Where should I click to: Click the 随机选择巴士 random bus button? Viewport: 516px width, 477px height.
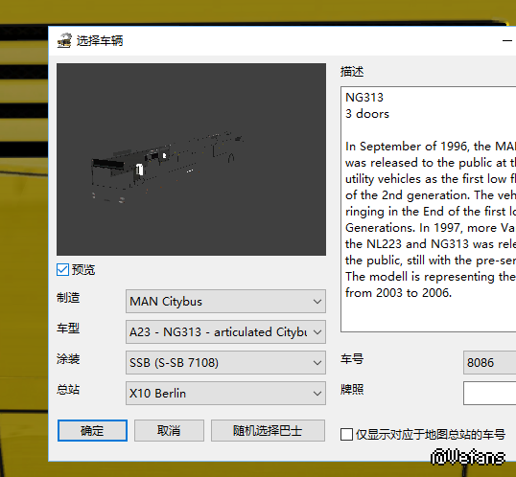point(268,430)
